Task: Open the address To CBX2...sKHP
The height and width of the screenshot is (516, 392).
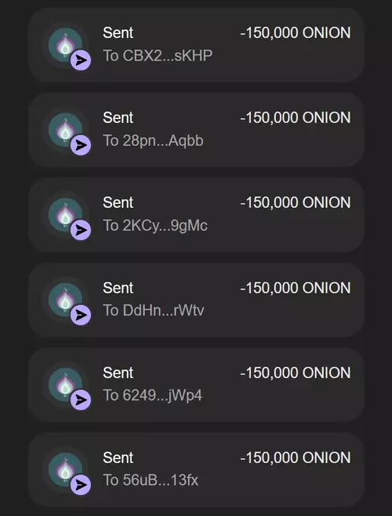Action: (158, 55)
